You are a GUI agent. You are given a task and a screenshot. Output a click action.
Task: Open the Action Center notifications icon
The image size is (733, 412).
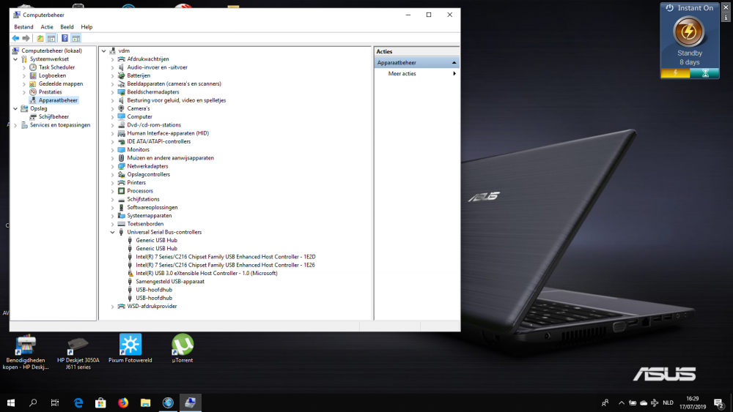(719, 402)
